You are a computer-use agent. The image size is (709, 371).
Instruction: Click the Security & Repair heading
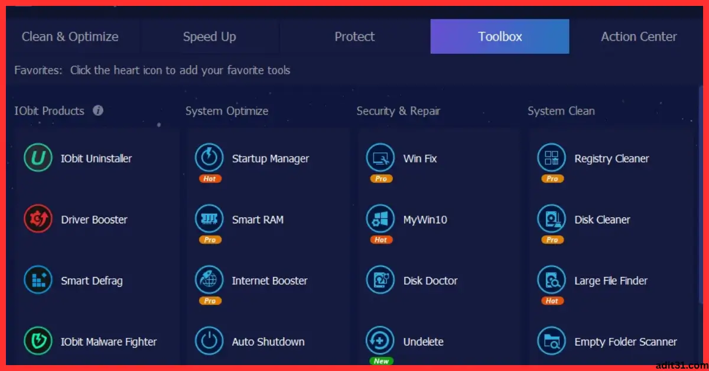coord(398,111)
